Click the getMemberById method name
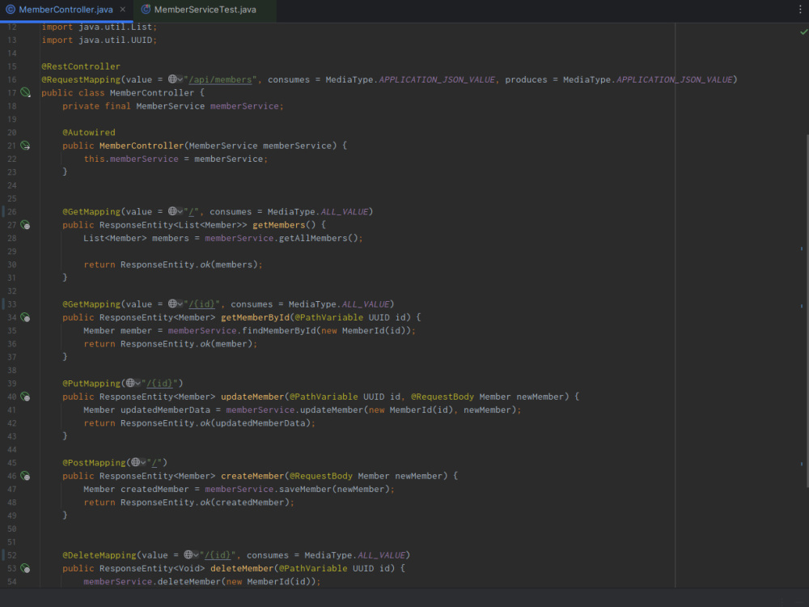This screenshot has width=809, height=607. point(256,317)
